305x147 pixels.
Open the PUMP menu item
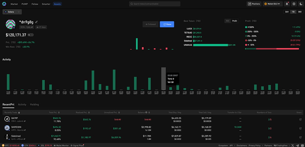click(25, 4)
